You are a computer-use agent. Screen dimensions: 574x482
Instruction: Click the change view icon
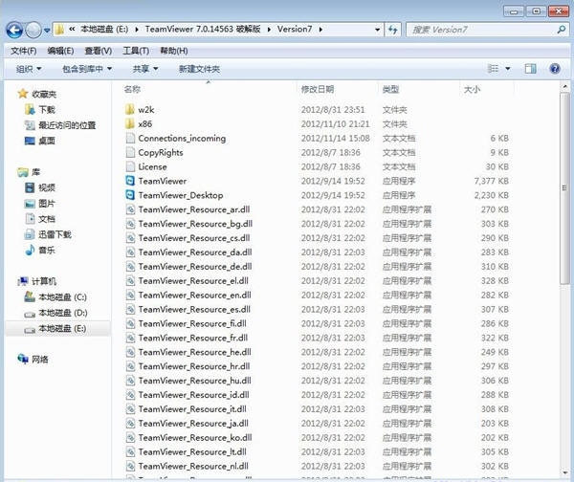493,69
